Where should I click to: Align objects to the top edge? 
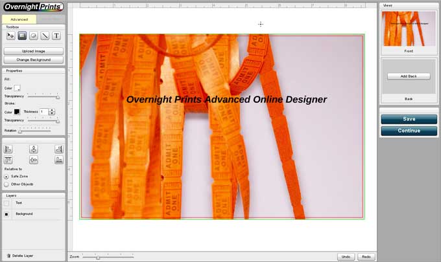click(8, 160)
